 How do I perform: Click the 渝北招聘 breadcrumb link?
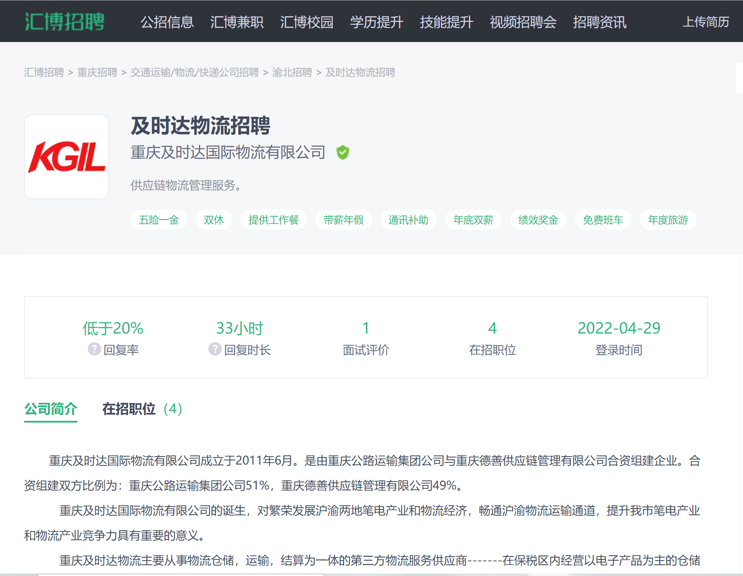tap(292, 72)
